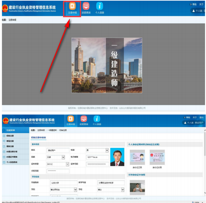Select 增项注册 in the function menu
The width and height of the screenshot is (206, 203).
(x=10, y=141)
